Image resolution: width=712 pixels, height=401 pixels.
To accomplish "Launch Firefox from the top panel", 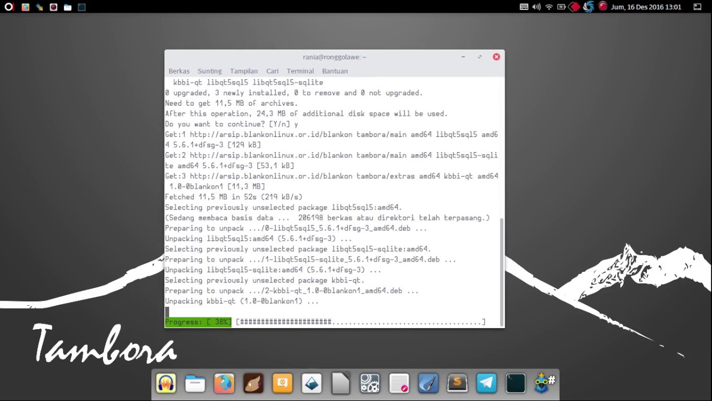I will coord(25,7).
